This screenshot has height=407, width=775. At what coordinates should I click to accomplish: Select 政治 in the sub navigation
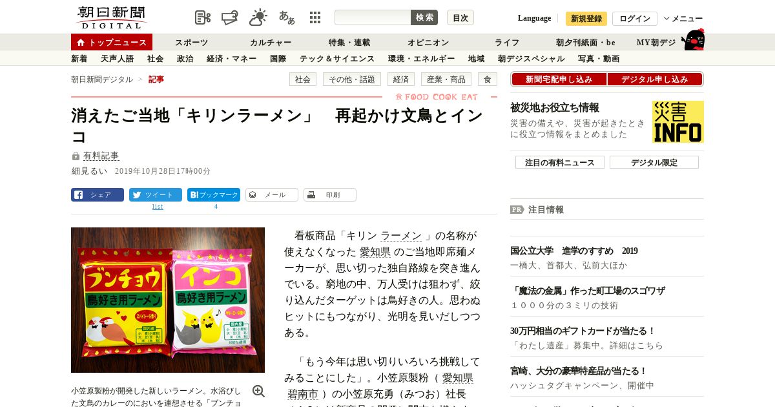click(x=185, y=59)
